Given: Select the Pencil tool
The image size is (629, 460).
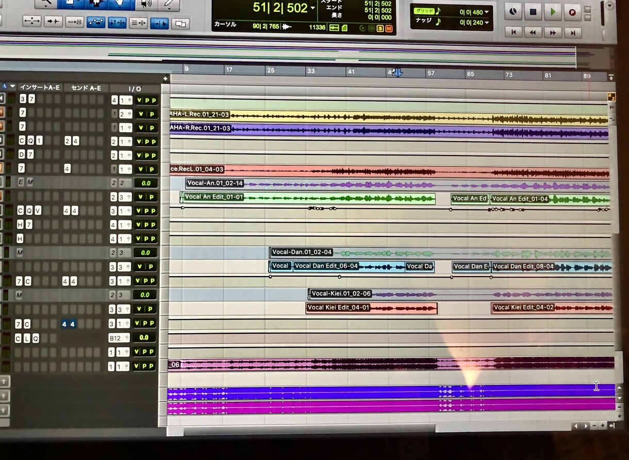Looking at the screenshot, I should click(169, 4).
